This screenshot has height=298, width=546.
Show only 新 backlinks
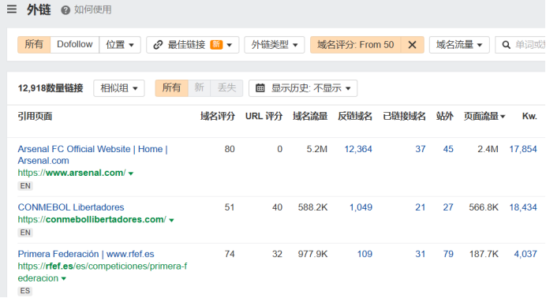(x=199, y=88)
